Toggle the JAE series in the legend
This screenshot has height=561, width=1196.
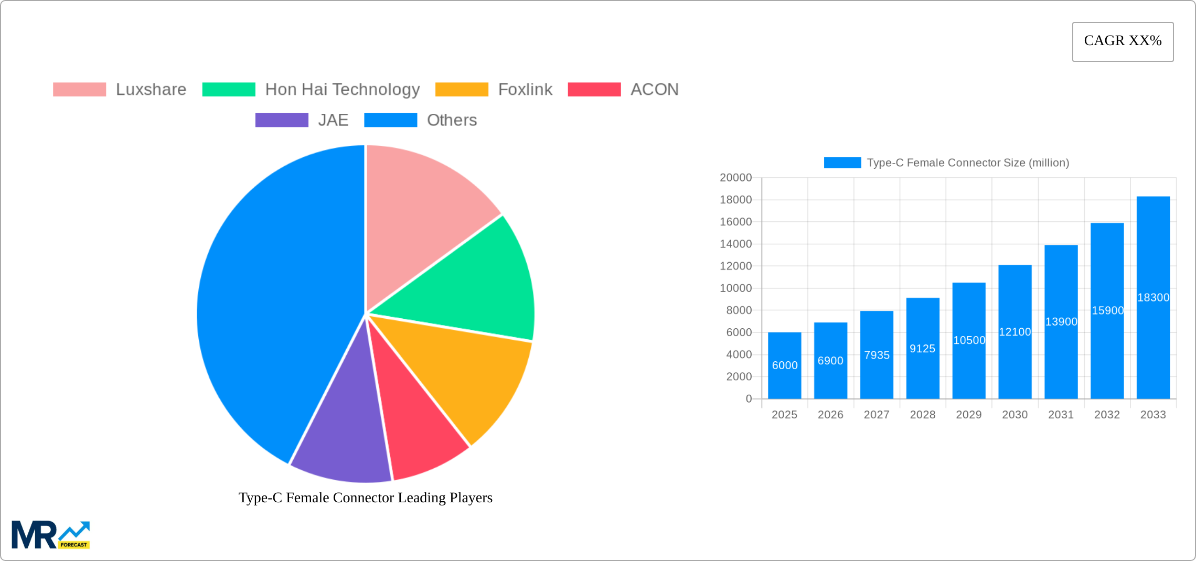tap(334, 120)
